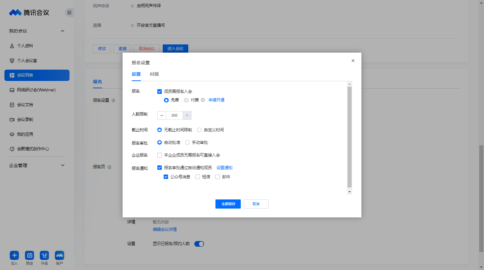
Task: Switch to the 问题 tab
Action: pyautogui.click(x=154, y=74)
